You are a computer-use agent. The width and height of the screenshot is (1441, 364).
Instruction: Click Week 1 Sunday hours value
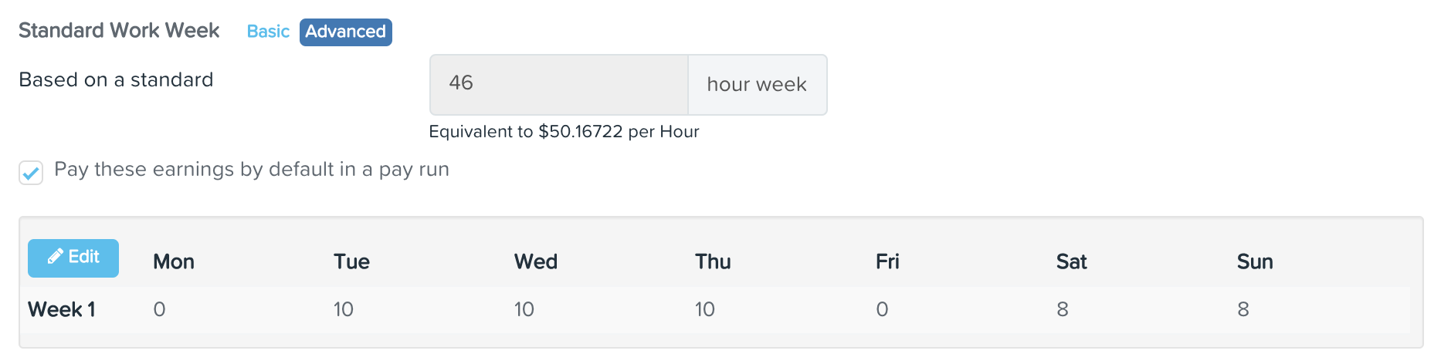coord(1243,310)
